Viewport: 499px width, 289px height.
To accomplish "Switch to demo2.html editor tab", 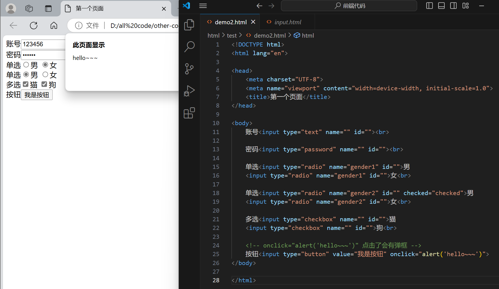I will coord(231,22).
